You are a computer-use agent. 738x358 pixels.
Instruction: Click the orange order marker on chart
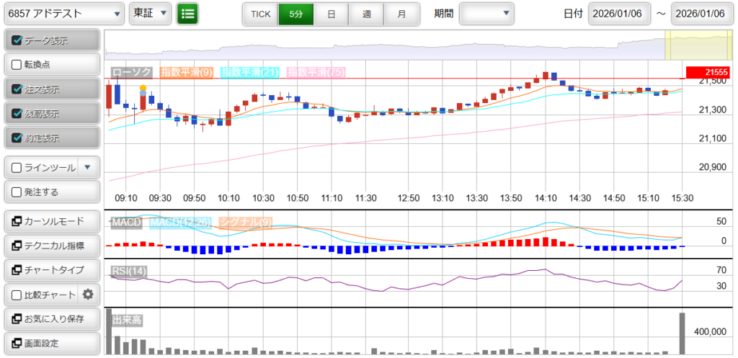click(143, 89)
